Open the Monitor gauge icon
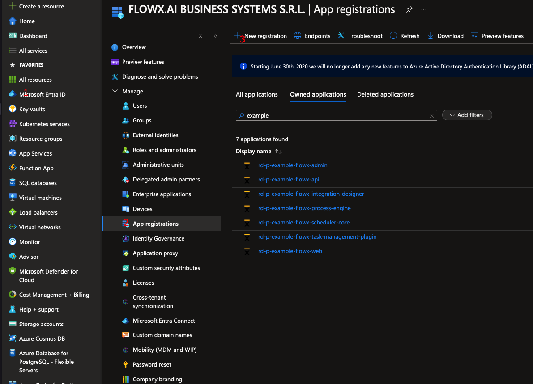 (x=12, y=241)
